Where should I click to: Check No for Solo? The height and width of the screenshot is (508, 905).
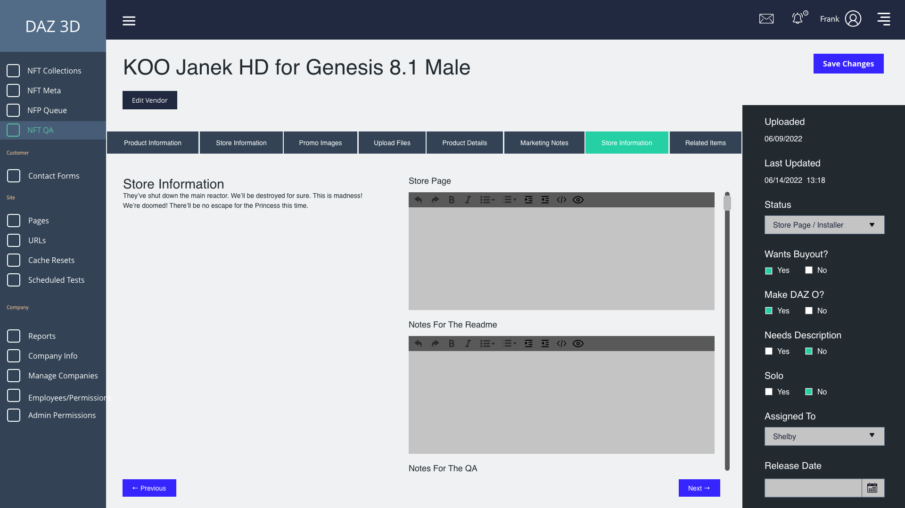pos(809,392)
